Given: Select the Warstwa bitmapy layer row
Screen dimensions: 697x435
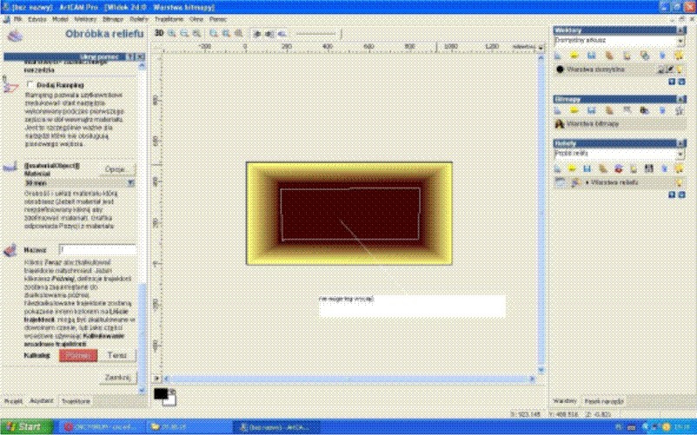Looking at the screenshot, I should [619, 124].
